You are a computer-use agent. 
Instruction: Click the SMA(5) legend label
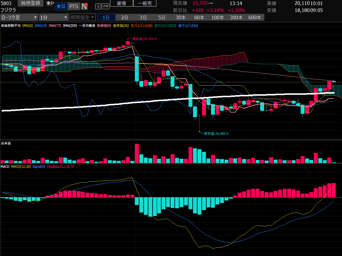tap(27, 26)
